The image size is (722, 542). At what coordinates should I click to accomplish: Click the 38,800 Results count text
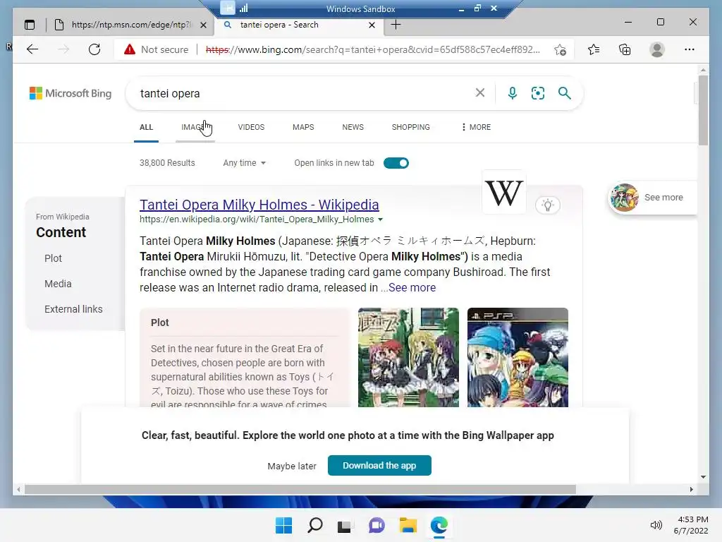click(167, 163)
